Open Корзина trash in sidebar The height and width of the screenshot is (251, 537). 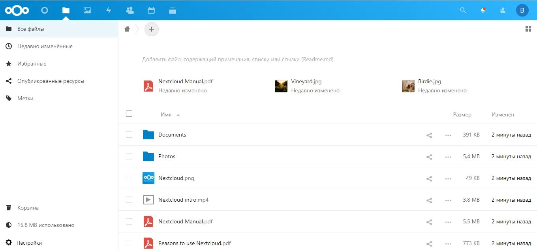[x=59, y=208]
